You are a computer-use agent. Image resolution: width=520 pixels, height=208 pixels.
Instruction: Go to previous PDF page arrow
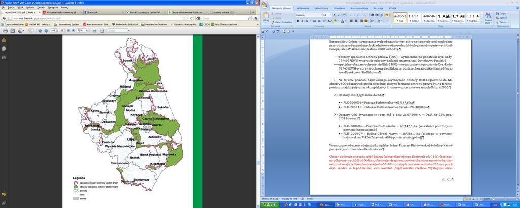tap(40, 31)
